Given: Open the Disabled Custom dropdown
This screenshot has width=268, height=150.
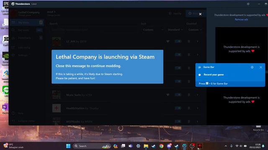Looking at the screenshot, I should [x=195, y=30].
